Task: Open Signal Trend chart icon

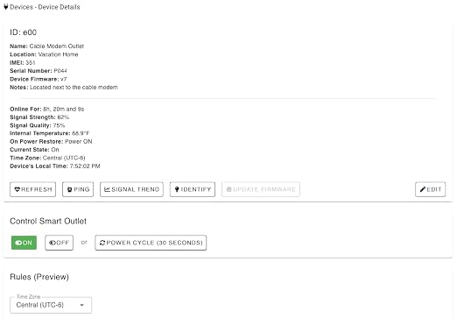Action: tap(107, 189)
